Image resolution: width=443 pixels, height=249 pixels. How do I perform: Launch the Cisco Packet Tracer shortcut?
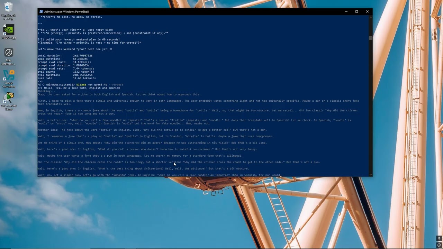coord(9,102)
